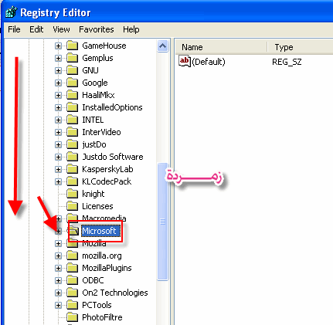The width and height of the screenshot is (333, 325).
Task: Click the Google key folder icon
Action: point(72,83)
